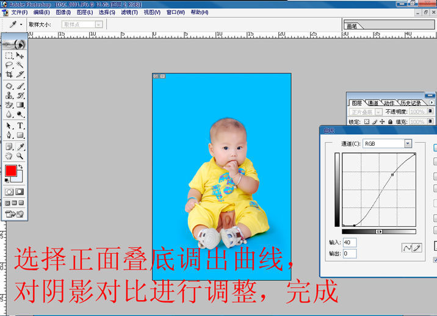This screenshot has width=437, height=316.
Task: Open the 滤镜 menu
Action: (129, 12)
